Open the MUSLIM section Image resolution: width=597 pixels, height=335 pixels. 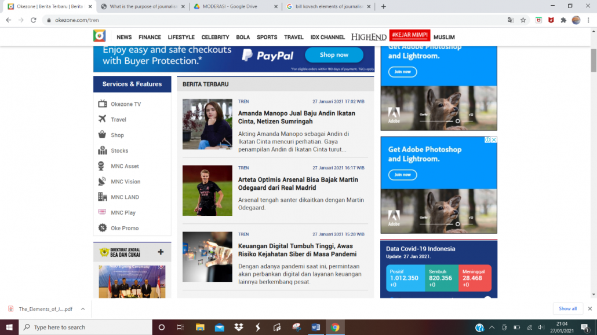[444, 37]
